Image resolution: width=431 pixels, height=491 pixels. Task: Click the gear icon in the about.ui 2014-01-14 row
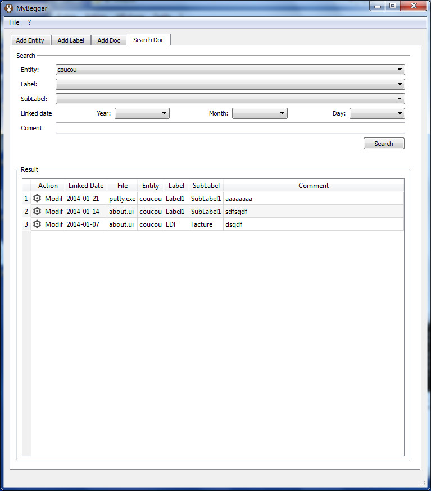(37, 211)
